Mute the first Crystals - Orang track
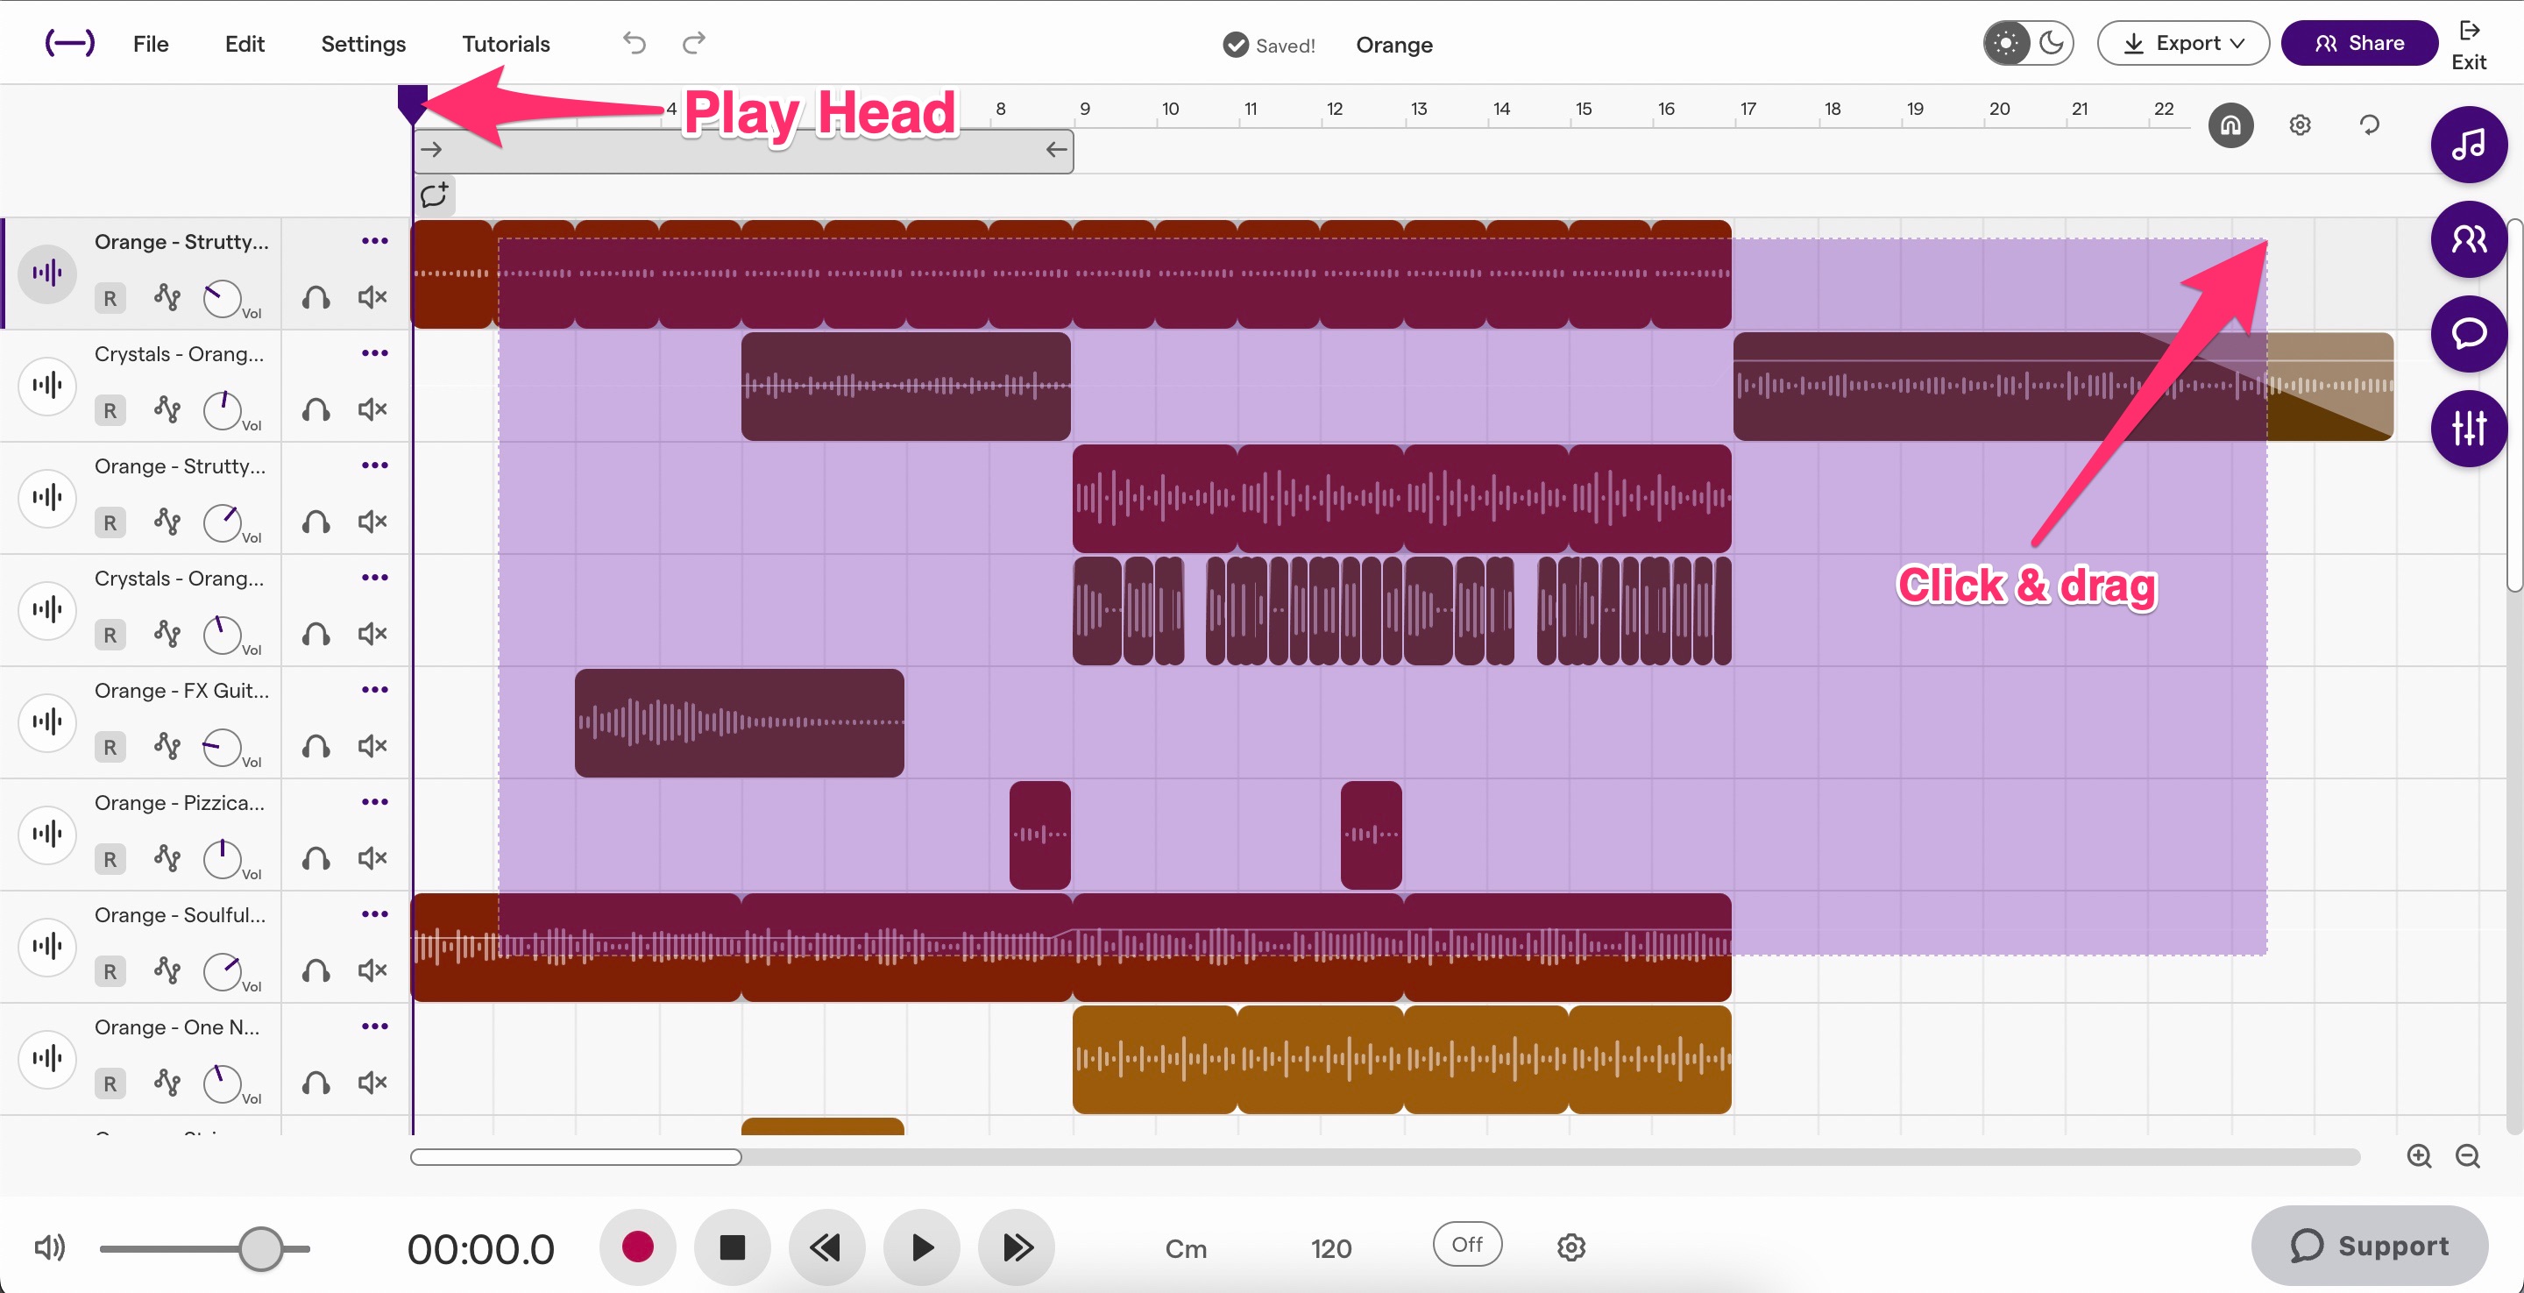 [372, 409]
